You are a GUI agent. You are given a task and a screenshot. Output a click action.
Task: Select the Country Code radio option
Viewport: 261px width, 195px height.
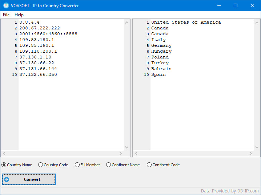(x=53, y=165)
